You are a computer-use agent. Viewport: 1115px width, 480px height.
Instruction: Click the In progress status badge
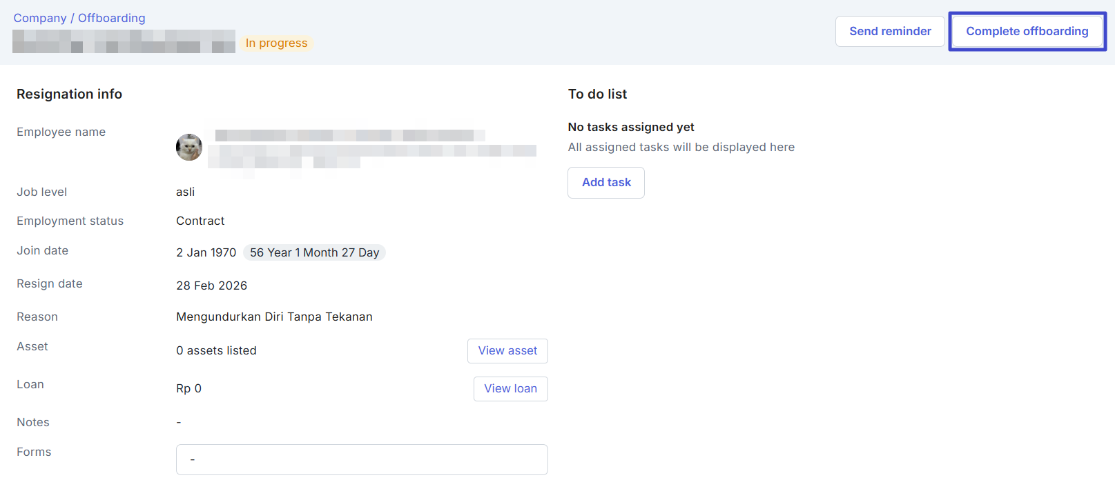coord(276,43)
